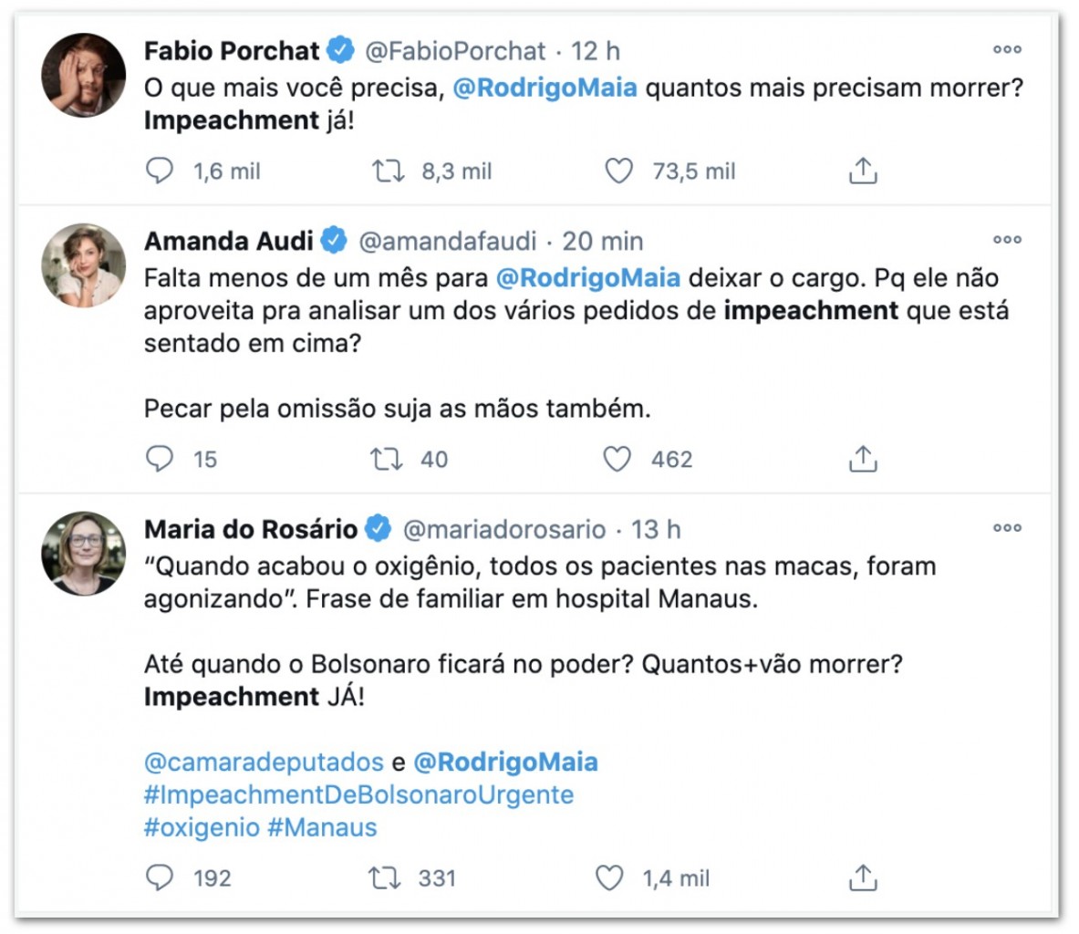Screen dimensions: 1079x934
Task: Like Amanda Audi's tweet
Action: coord(617,459)
